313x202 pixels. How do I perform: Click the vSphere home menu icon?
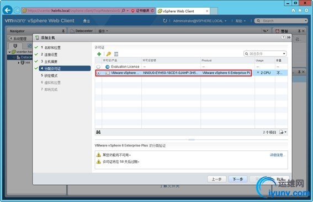point(87,21)
